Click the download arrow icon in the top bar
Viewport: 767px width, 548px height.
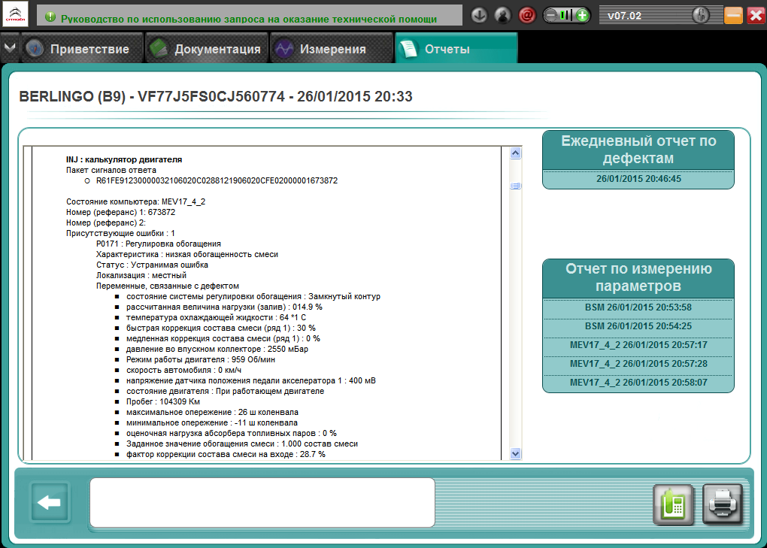pyautogui.click(x=479, y=16)
